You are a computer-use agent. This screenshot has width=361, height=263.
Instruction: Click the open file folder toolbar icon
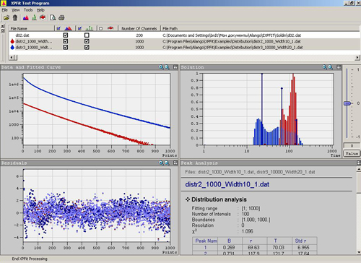tap(6, 17)
